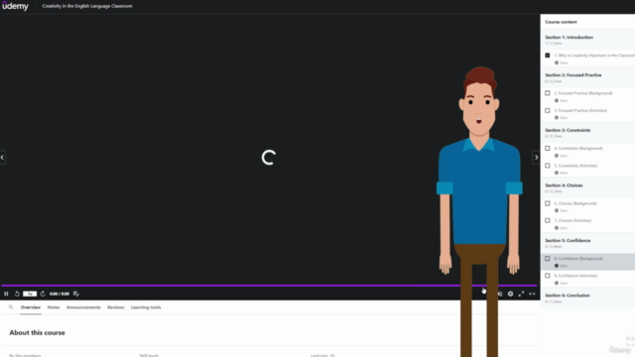The image size is (635, 357).
Task: Check lecture 3 Focused Practice (Activities)
Action: click(x=548, y=110)
